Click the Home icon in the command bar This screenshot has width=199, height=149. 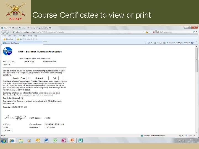(148, 43)
